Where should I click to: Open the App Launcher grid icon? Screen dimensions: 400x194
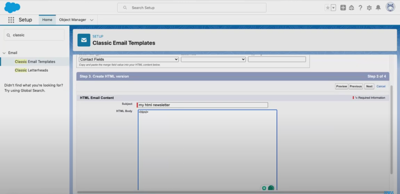pyautogui.click(x=11, y=20)
